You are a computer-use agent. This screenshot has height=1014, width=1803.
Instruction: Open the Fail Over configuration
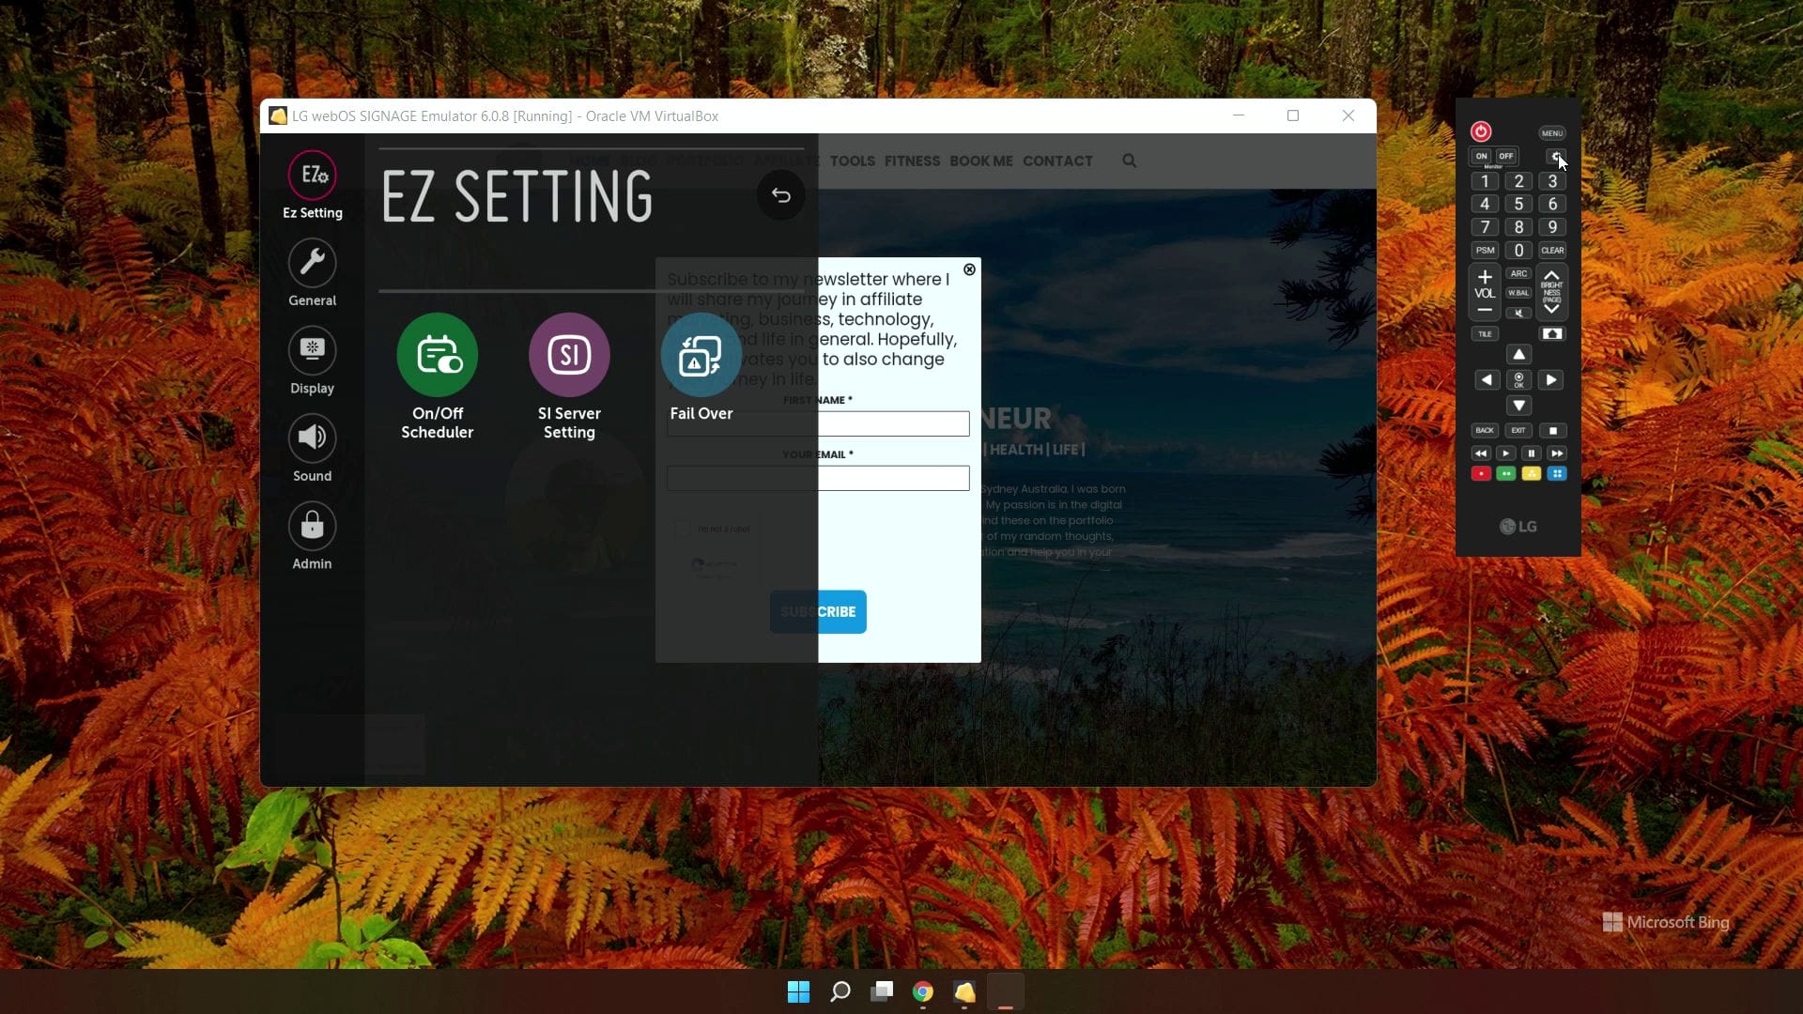coord(701,355)
